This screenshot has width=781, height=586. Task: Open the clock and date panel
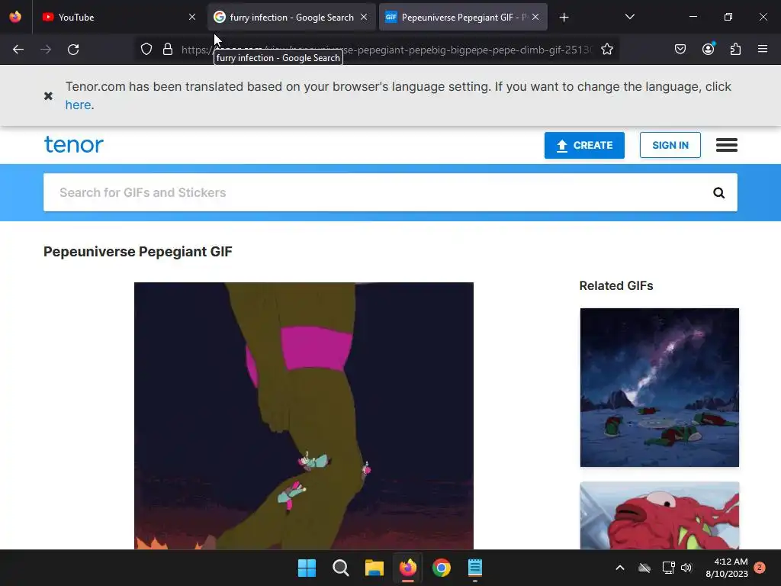tap(727, 568)
